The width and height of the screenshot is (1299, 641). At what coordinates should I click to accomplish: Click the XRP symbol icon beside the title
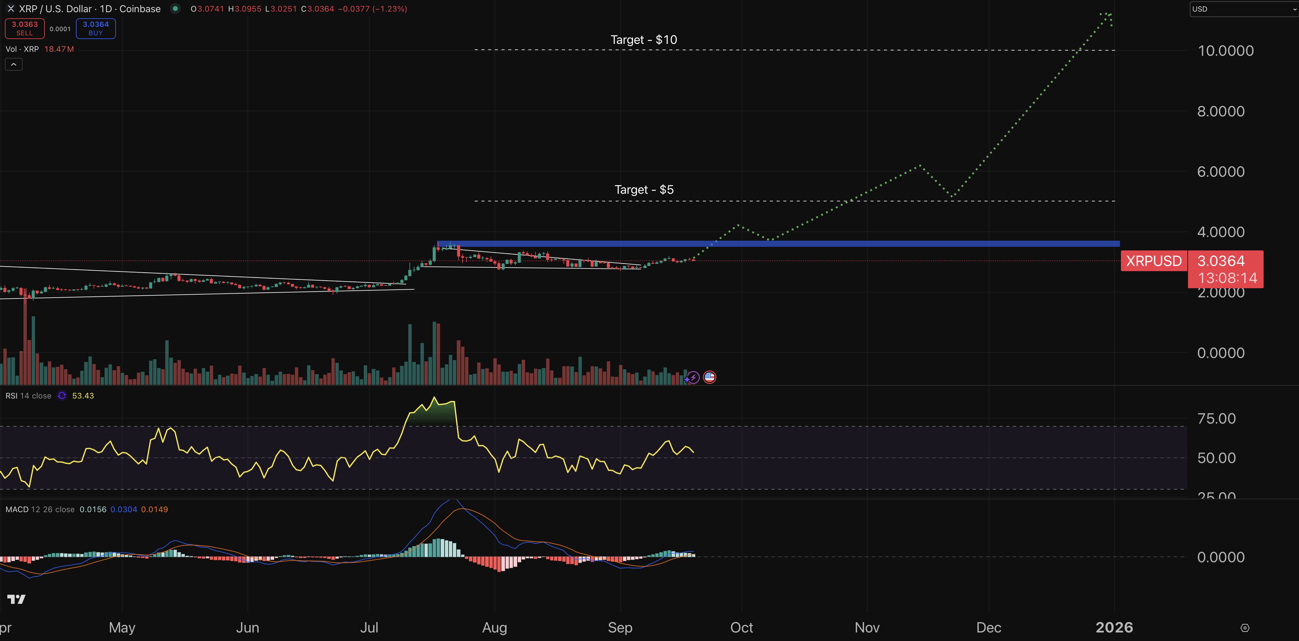(11, 9)
